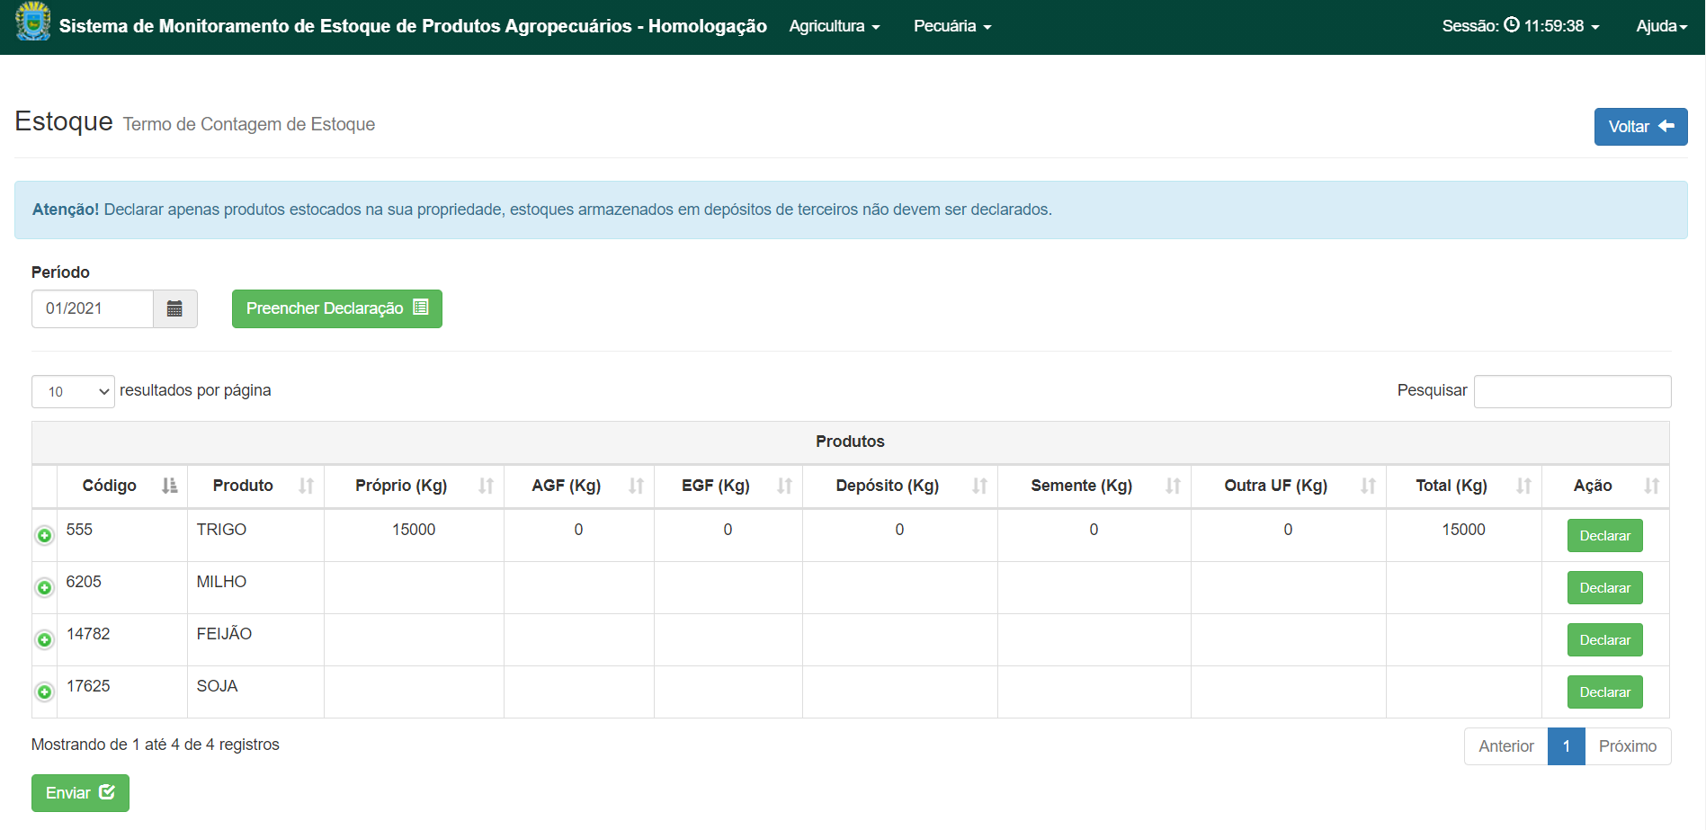Sort by Ação column
The width and height of the screenshot is (1706, 830).
coord(1605,486)
